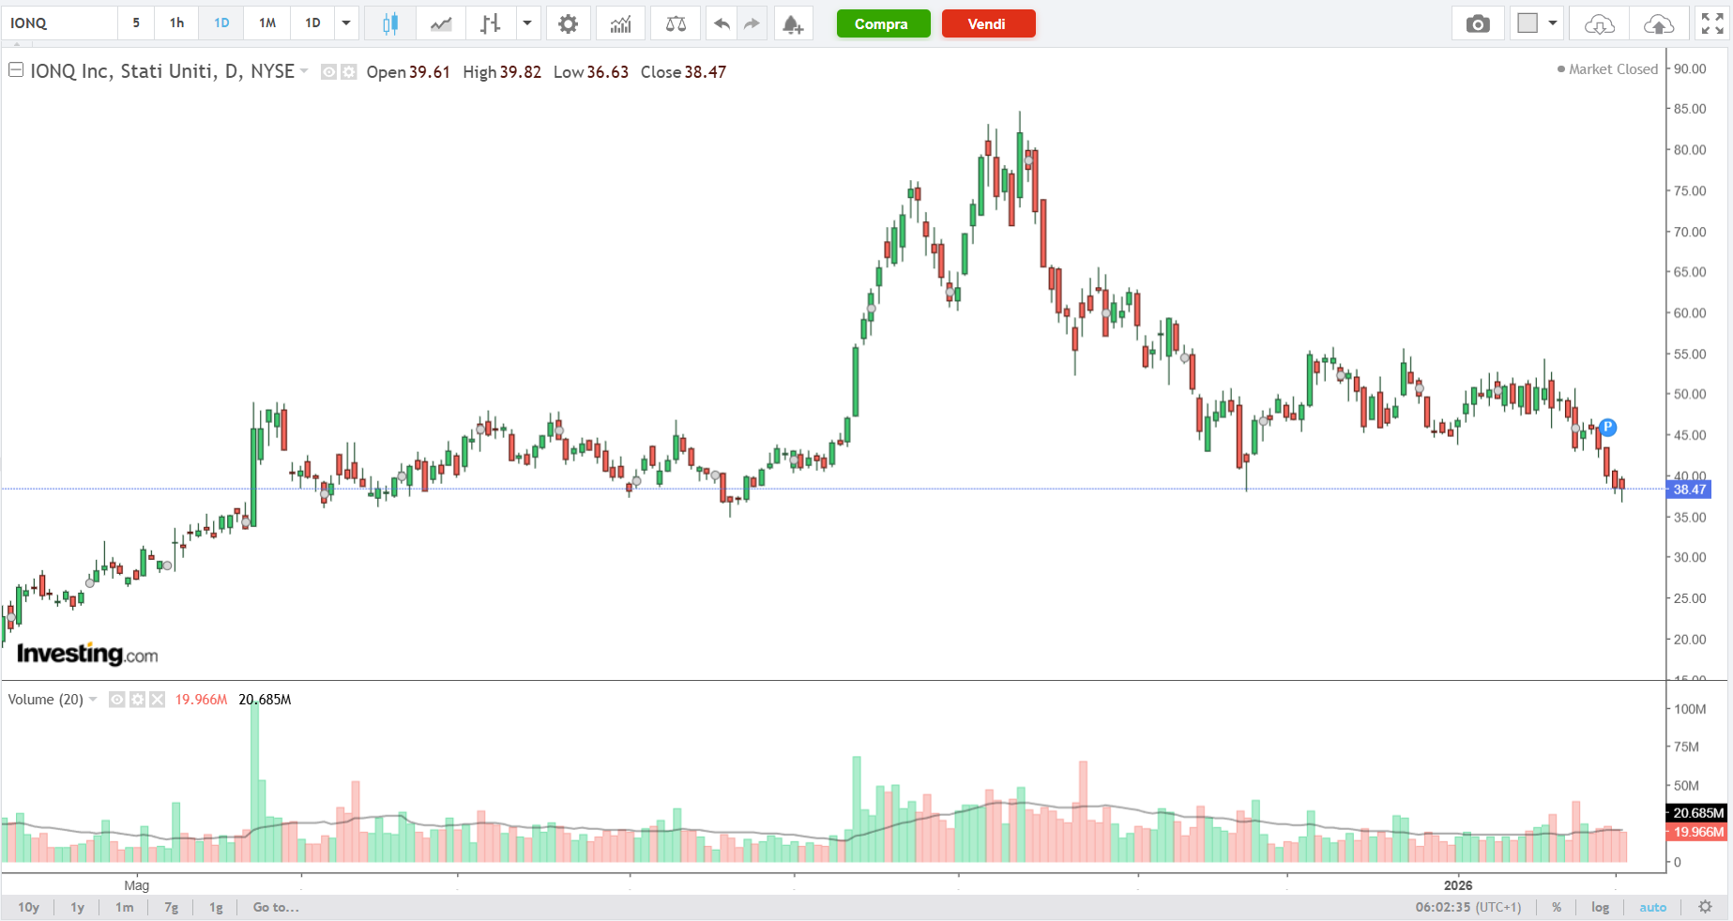Select the candlestick chart type icon

(x=390, y=23)
